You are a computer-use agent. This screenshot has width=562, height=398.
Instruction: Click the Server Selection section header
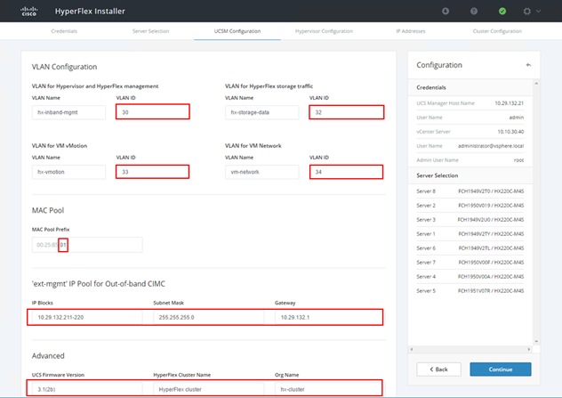click(x=470, y=175)
